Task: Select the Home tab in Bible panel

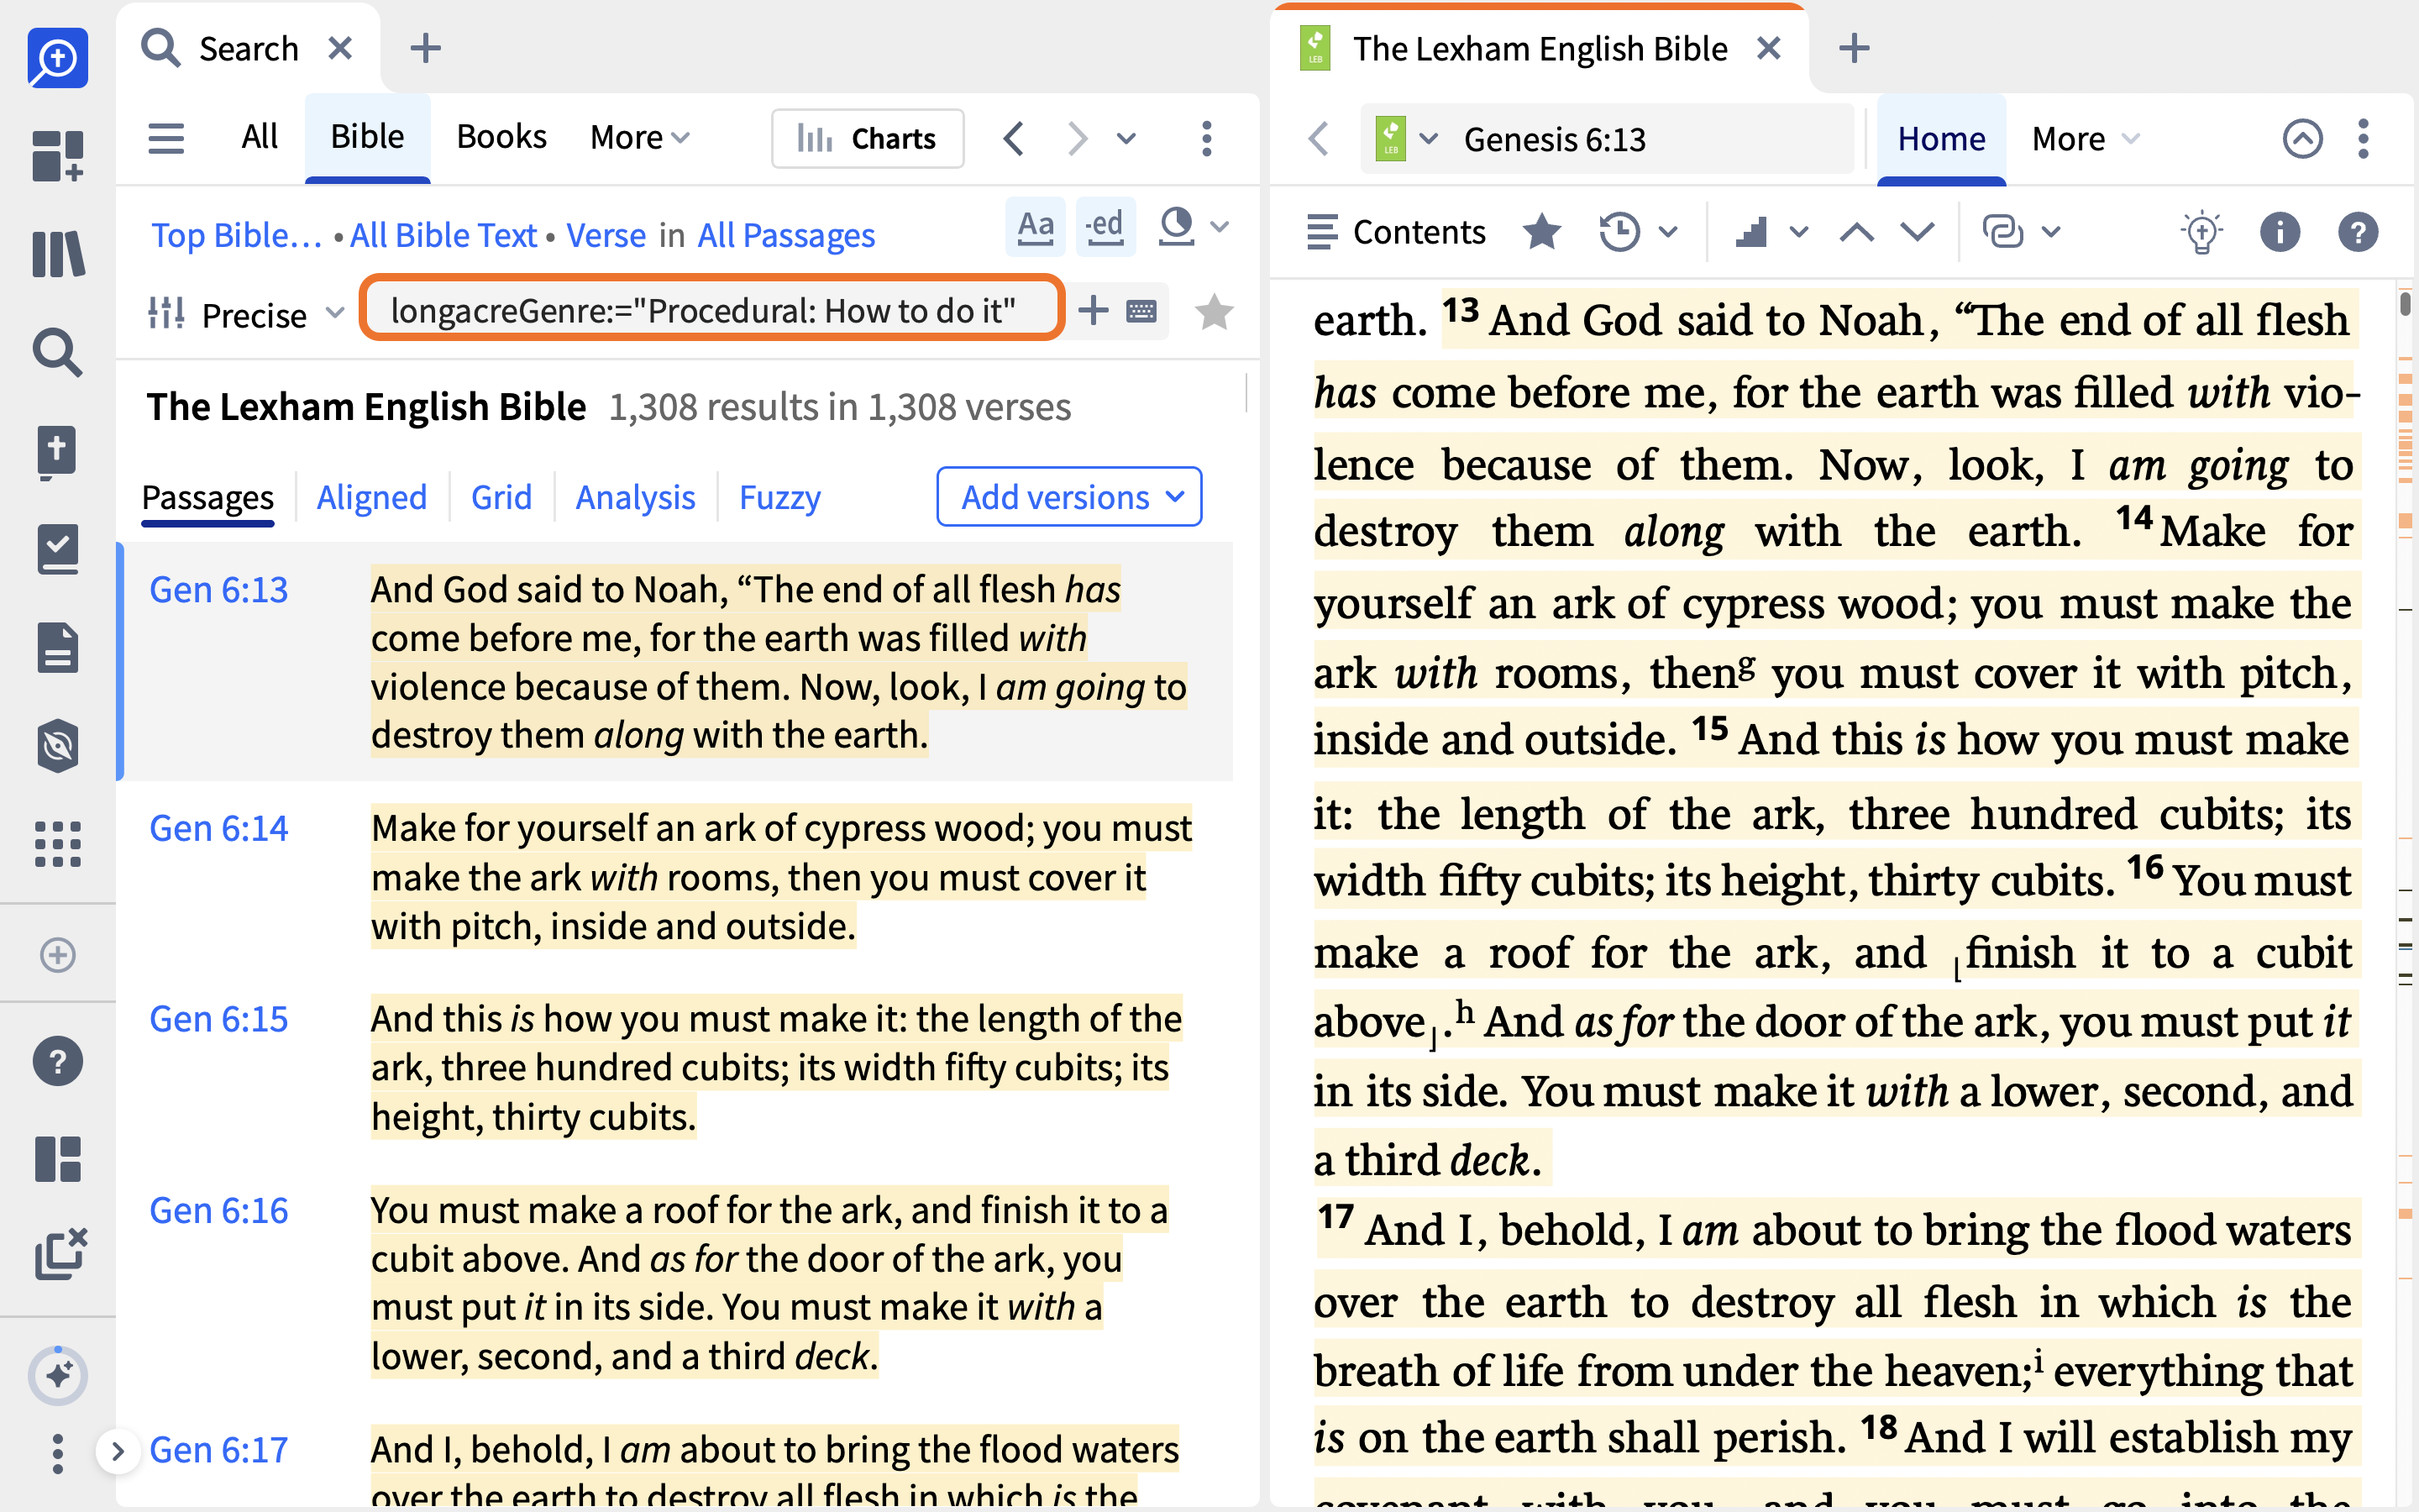Action: pos(1941,138)
